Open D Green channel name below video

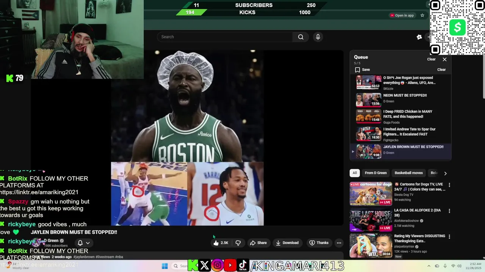(x=51, y=241)
